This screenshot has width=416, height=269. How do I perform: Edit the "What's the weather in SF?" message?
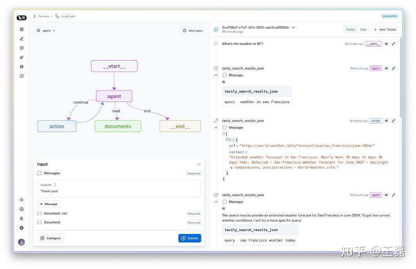click(394, 44)
